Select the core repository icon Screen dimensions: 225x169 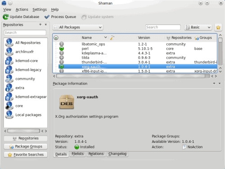pyautogui.click(x=9, y=106)
